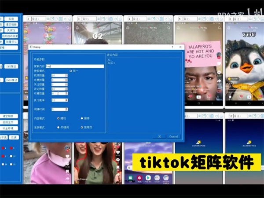Click the minus circle icon on device 12
The image size is (264, 198).
pos(258,116)
